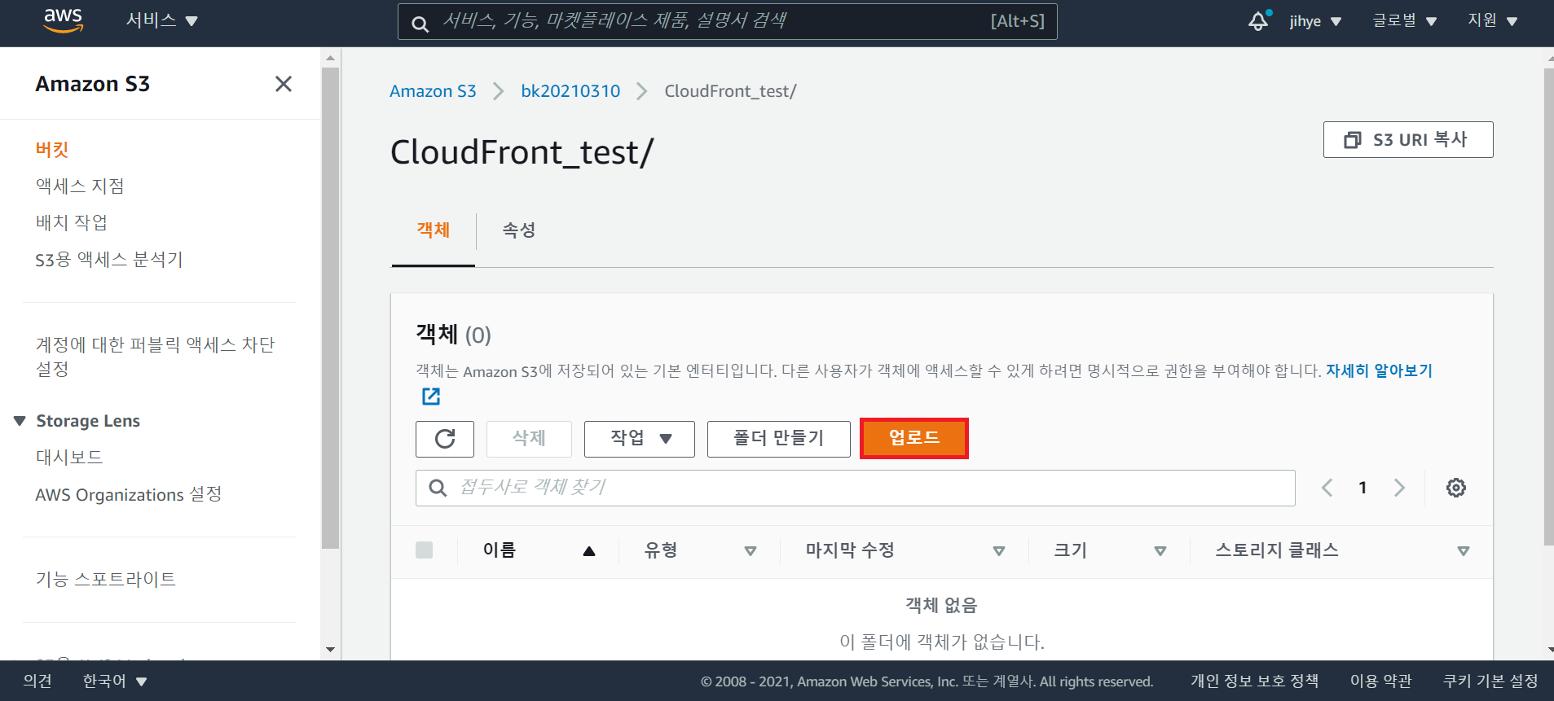Switch to the 객체 tab
The width and height of the screenshot is (1554, 701).
click(x=434, y=230)
